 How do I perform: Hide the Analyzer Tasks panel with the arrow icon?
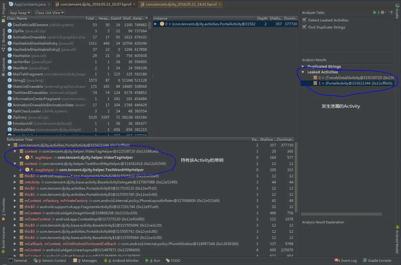click(390, 13)
